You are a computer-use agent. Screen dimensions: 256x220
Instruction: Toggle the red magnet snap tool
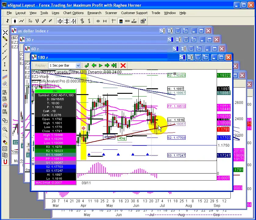pyautogui.click(x=5, y=162)
